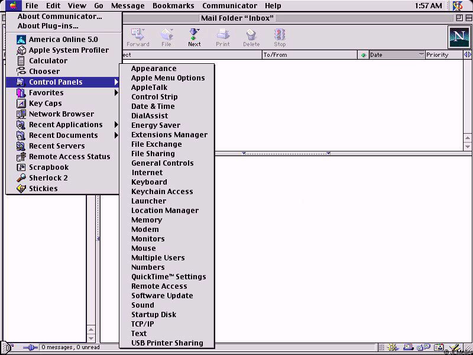Open Key Caps from the Apple menu
The width and height of the screenshot is (473, 355).
click(45, 103)
